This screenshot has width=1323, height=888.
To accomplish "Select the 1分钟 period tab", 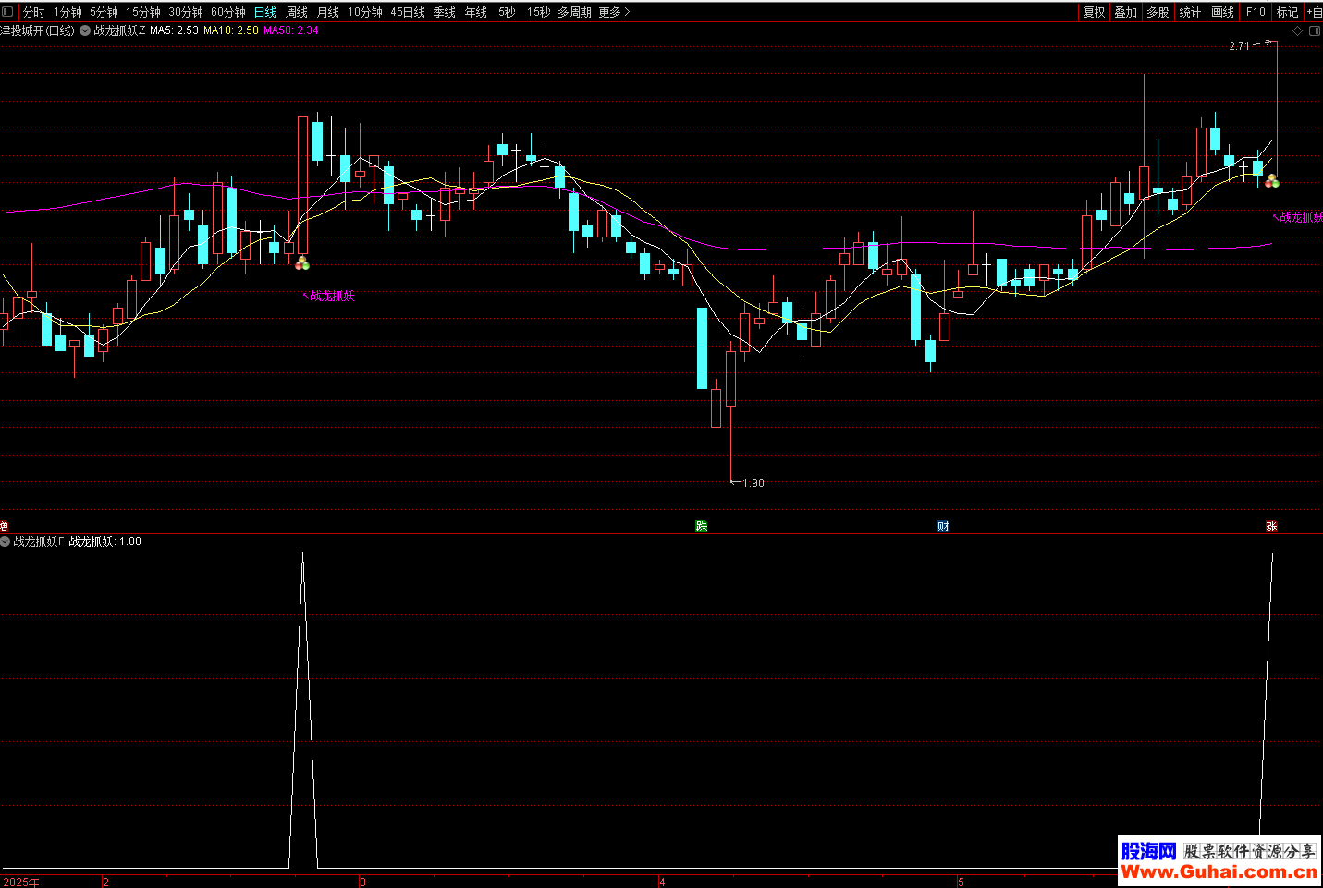I will tap(67, 12).
